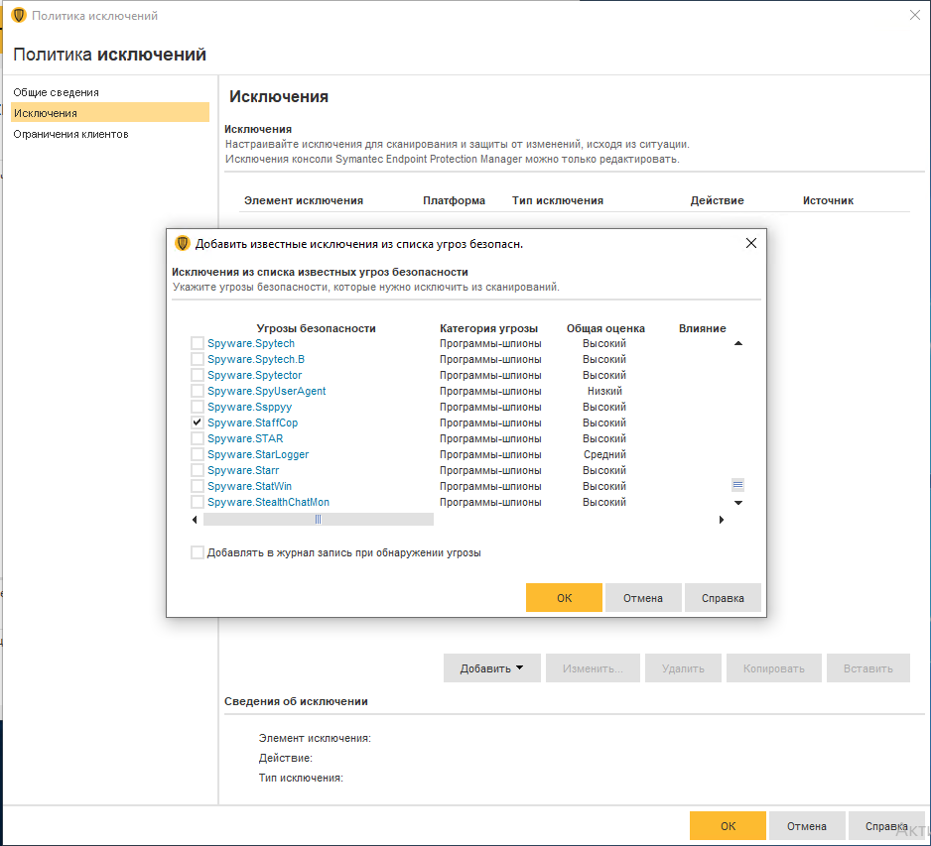Click the right arrow of the horizontal scrollbar
Screen dimensions: 931x846
pyautogui.click(x=722, y=519)
